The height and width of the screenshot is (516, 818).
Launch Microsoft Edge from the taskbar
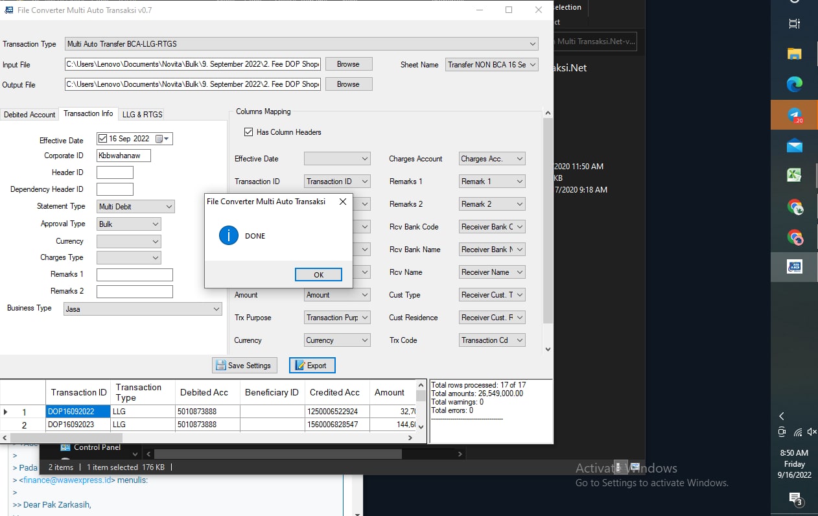click(795, 84)
